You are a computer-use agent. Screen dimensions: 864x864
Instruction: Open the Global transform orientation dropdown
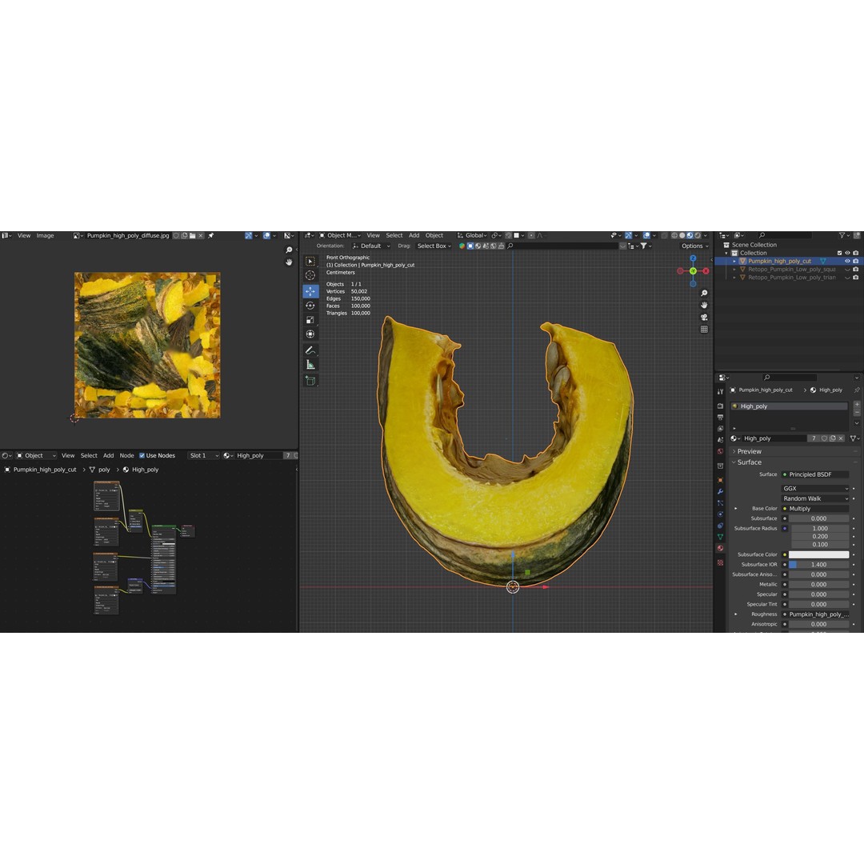point(472,235)
